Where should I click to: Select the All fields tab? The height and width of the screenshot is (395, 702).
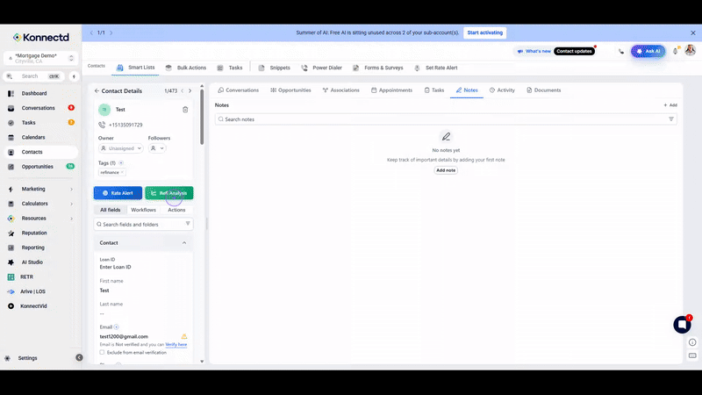(x=111, y=210)
